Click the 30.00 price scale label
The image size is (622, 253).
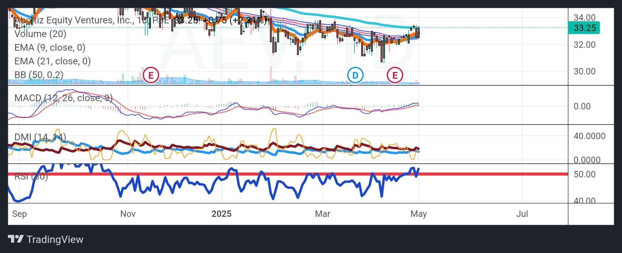(584, 71)
